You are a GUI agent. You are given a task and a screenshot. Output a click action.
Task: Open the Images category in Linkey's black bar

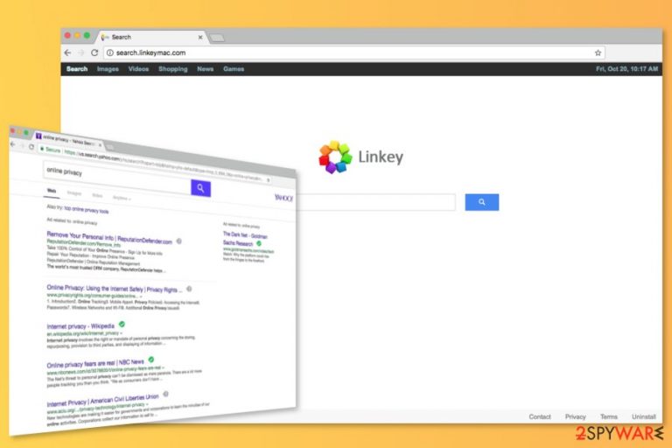[108, 68]
